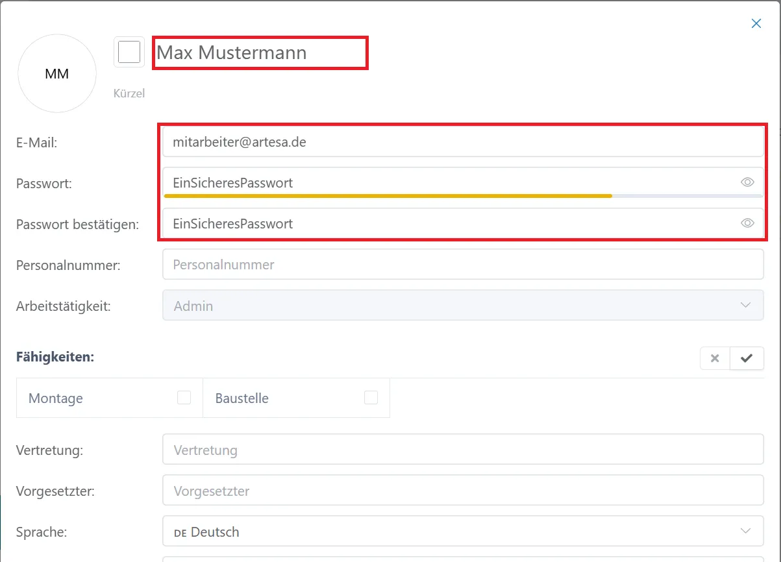Click the yellow password strength bar
This screenshot has height=562, width=781.
(x=388, y=195)
